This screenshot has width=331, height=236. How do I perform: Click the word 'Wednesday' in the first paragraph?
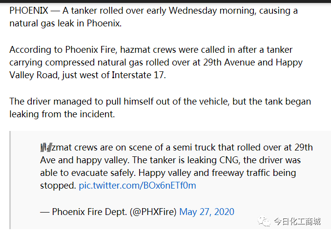[193, 11]
